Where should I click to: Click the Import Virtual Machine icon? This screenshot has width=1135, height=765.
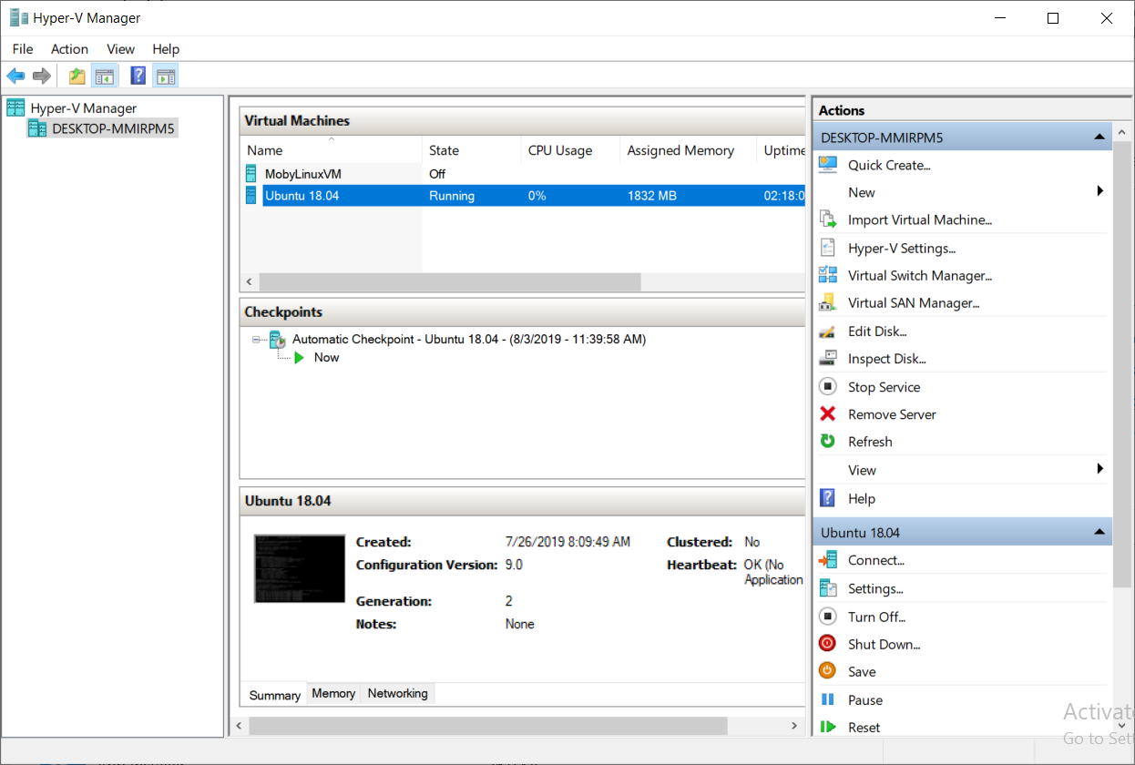[x=828, y=219]
